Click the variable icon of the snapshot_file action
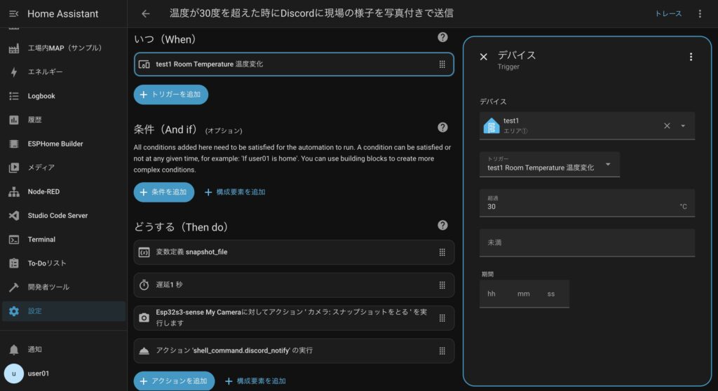Viewport: 718px width, 391px height. tap(144, 252)
